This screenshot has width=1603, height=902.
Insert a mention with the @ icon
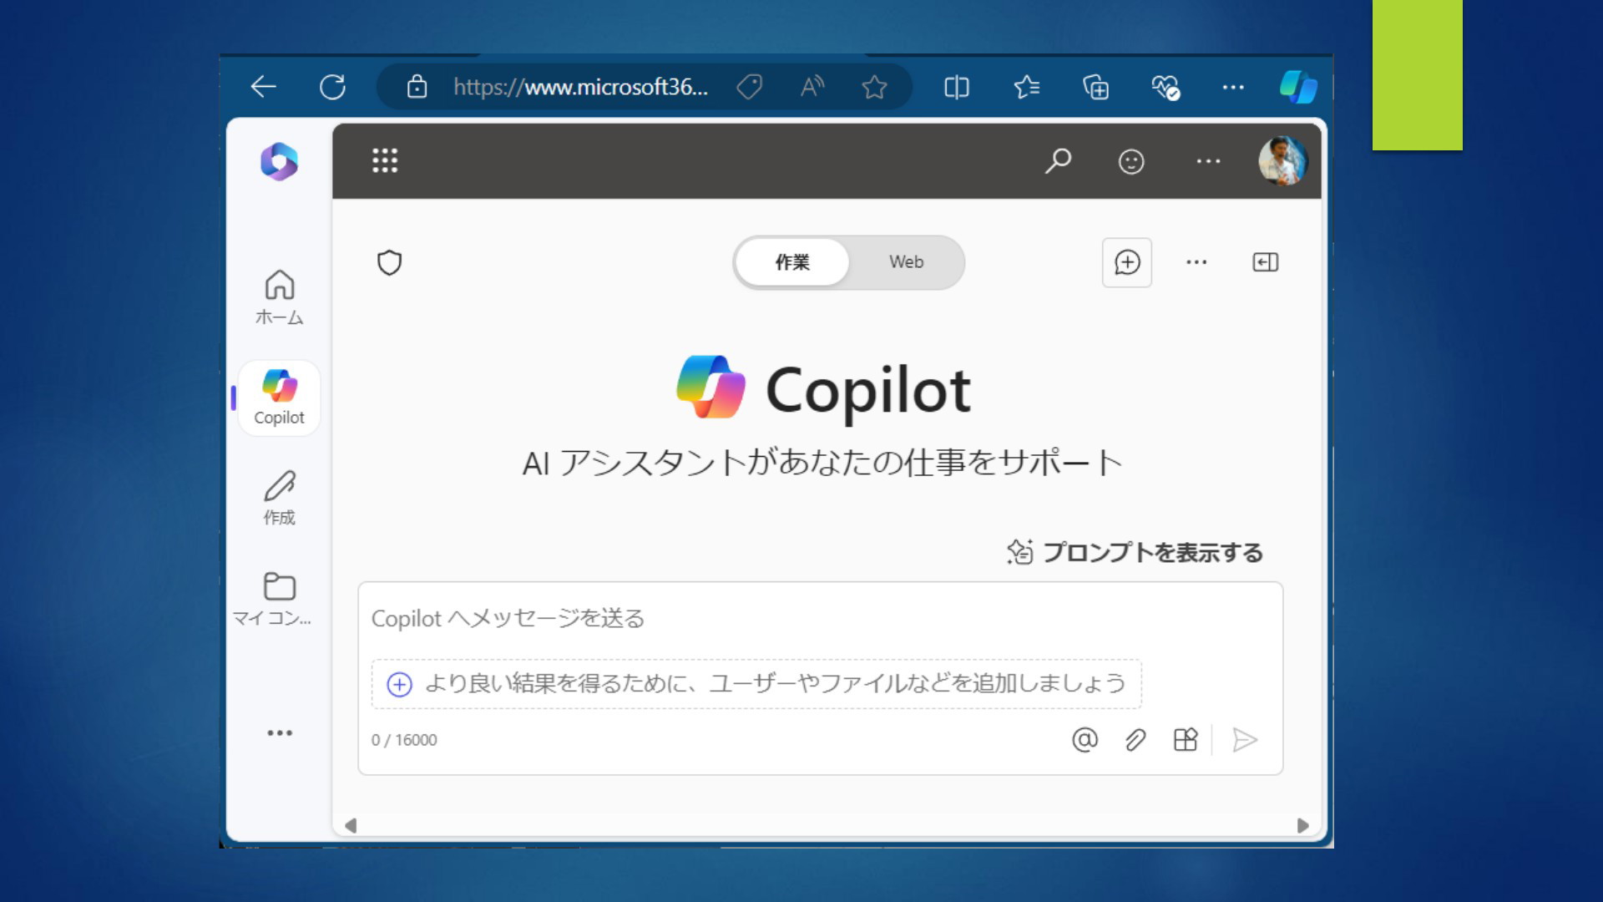click(x=1085, y=740)
